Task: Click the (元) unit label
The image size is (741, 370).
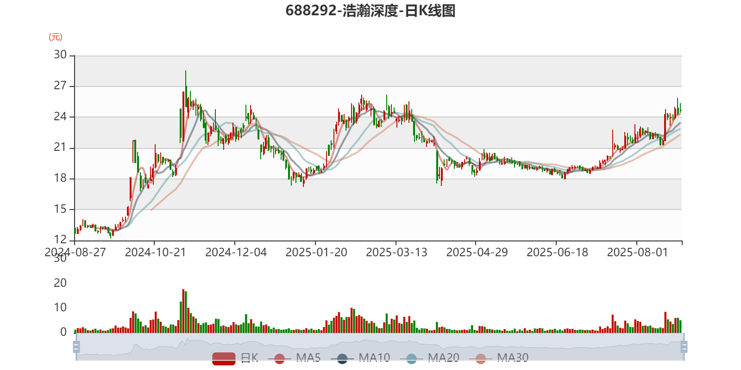Action: [56, 37]
